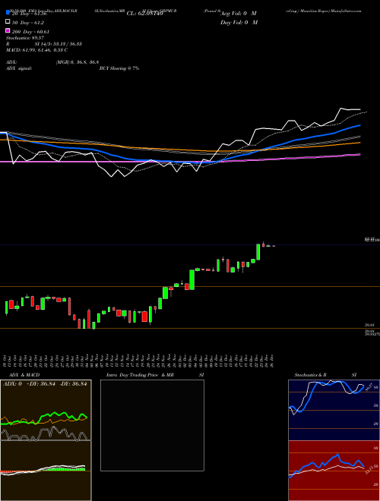This screenshot has height=501, width=380.
Task: Click the CL: 62.08 closing price text
Action: (145, 14)
